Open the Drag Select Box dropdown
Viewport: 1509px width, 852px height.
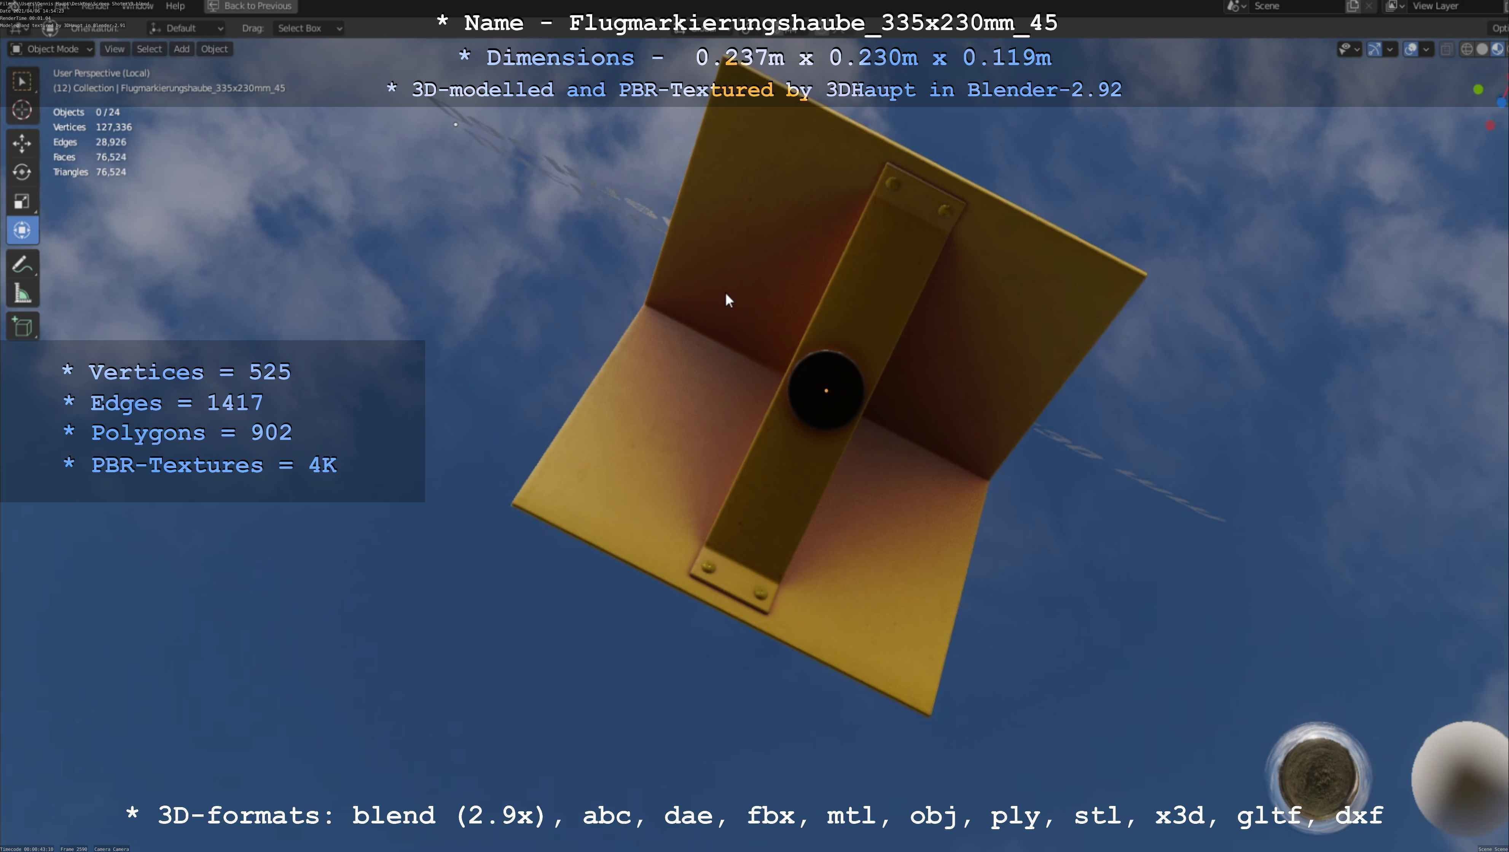pos(308,28)
